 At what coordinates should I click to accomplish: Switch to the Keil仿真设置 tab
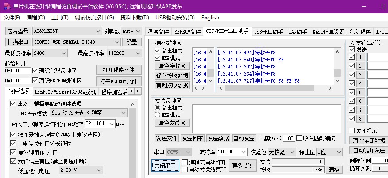tap(328, 32)
